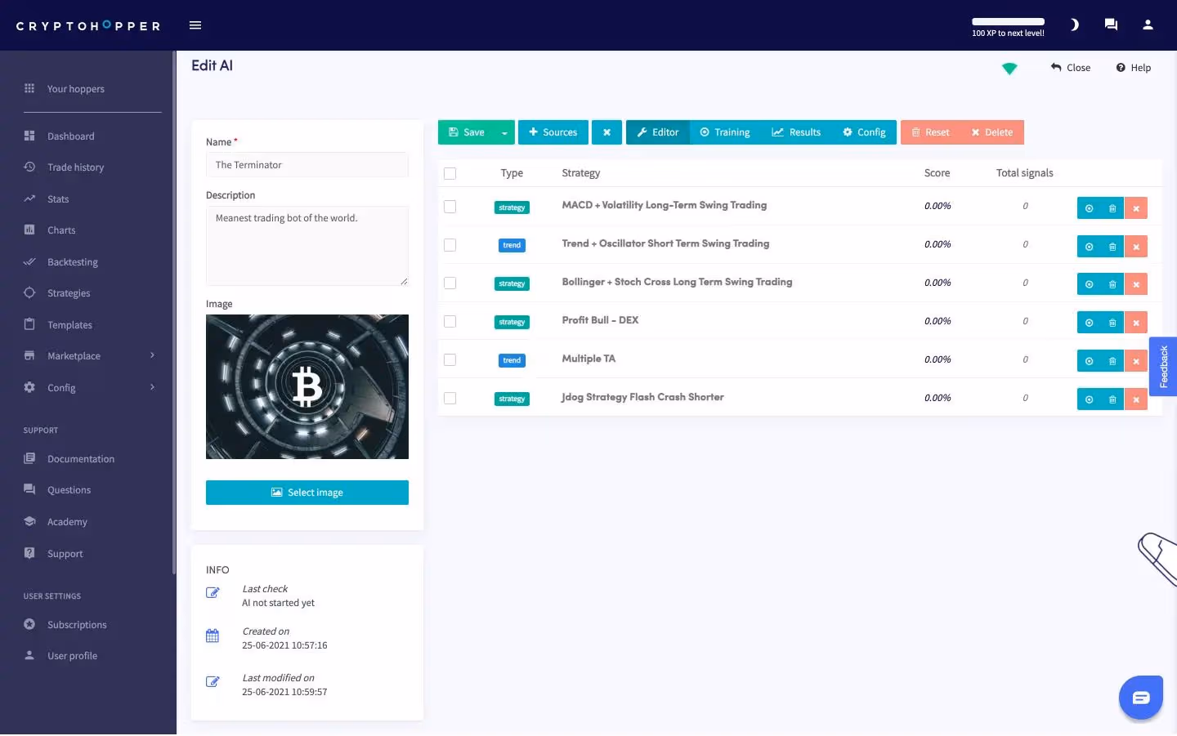Viewport: 1177px width, 736px height.
Task: Click into the Name input field
Action: point(307,165)
